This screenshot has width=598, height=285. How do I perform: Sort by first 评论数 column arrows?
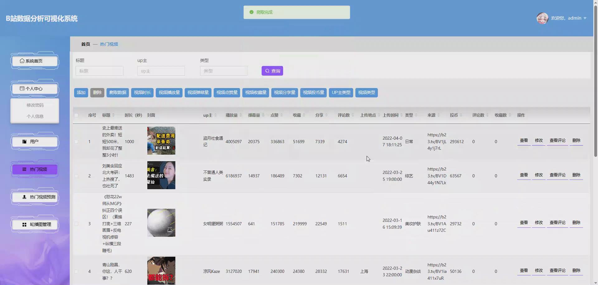[x=353, y=115]
